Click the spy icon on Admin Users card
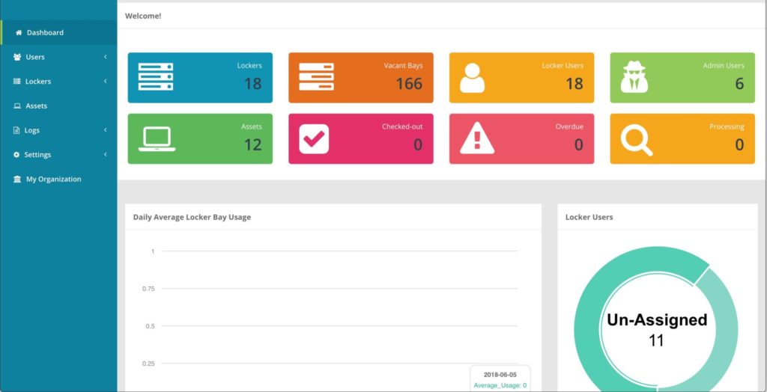 pyautogui.click(x=634, y=77)
